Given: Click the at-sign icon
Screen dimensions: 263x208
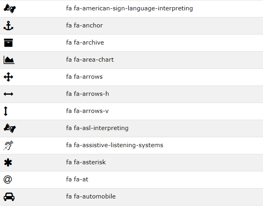Looking at the screenshot, I should point(8,179).
